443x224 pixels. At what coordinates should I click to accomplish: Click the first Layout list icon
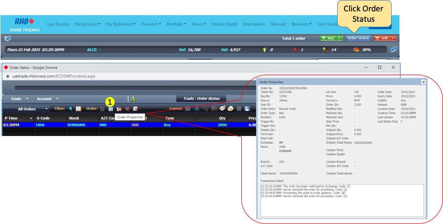click(188, 109)
